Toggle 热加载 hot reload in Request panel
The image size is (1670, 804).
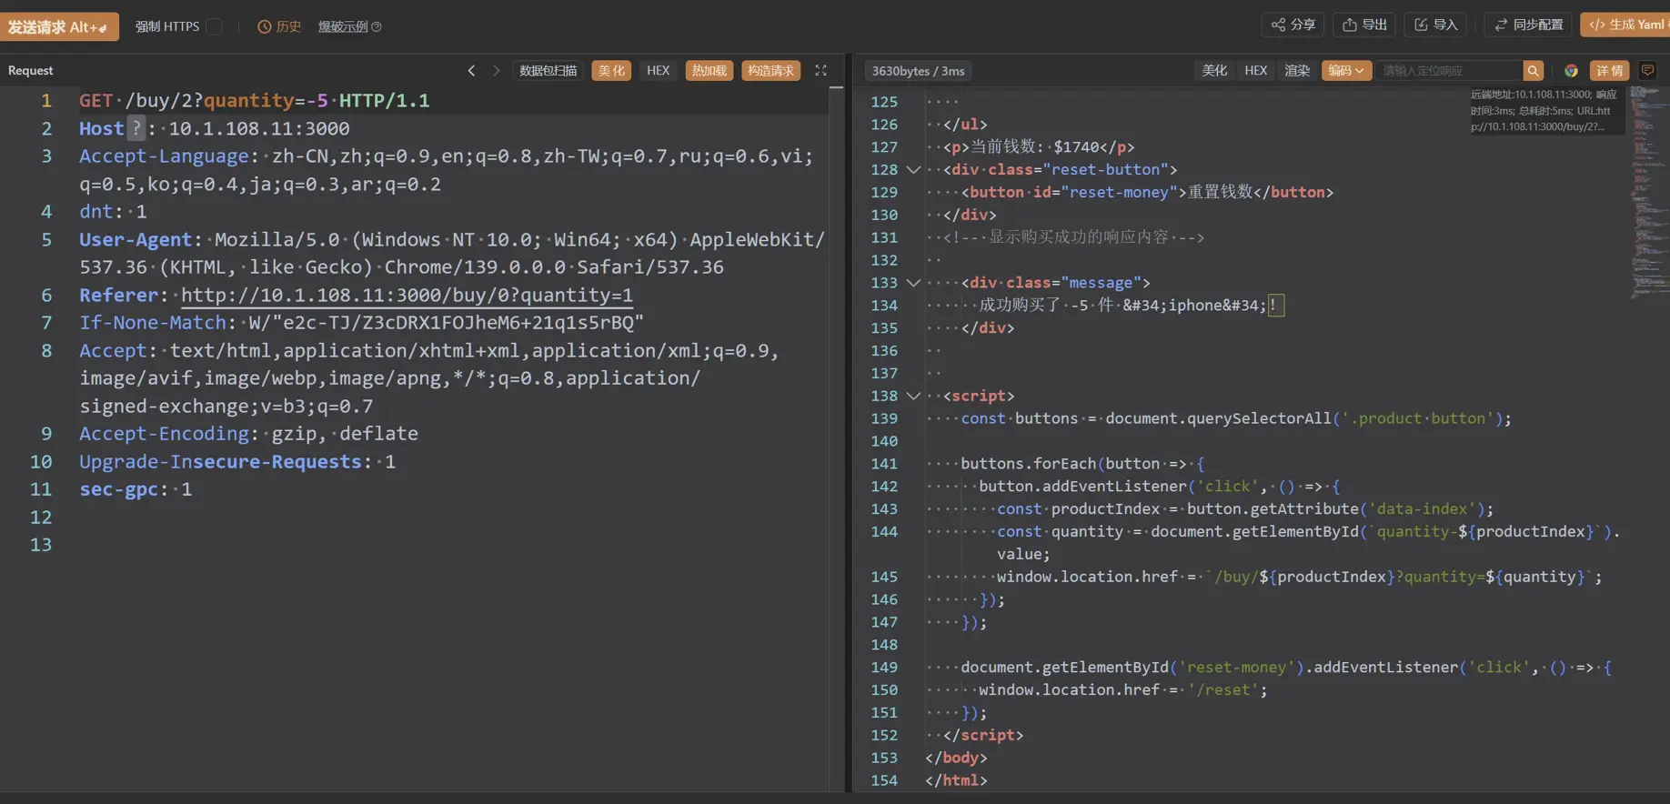(x=709, y=70)
